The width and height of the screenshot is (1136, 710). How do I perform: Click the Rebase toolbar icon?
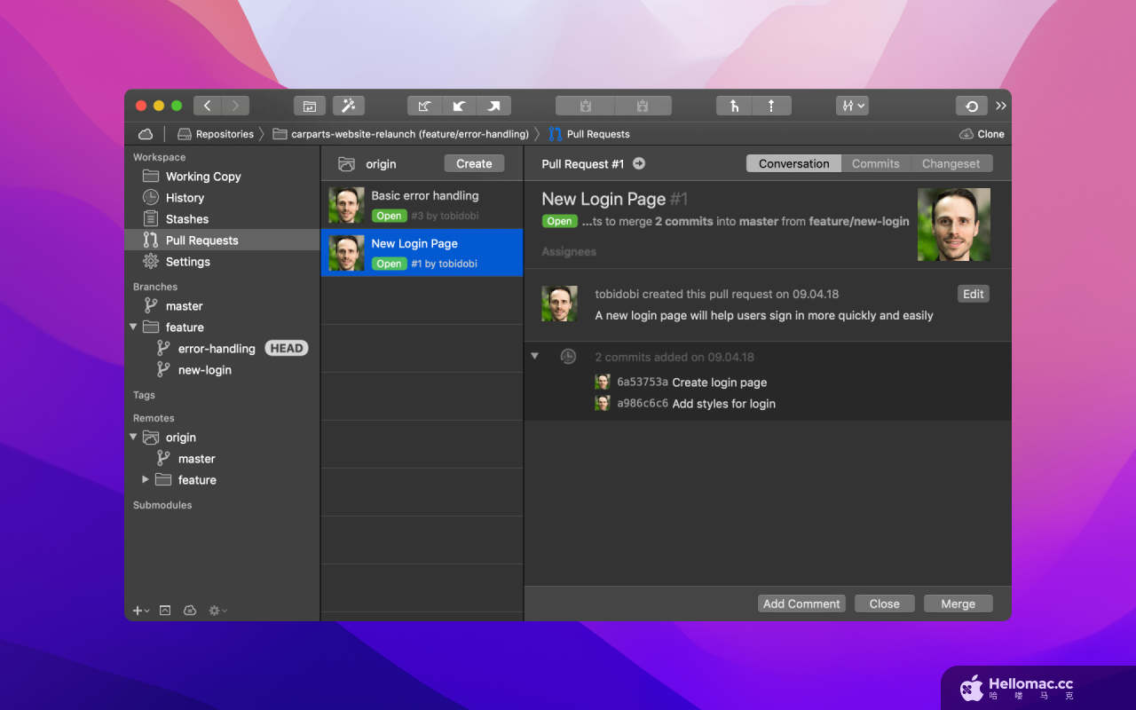tap(771, 106)
